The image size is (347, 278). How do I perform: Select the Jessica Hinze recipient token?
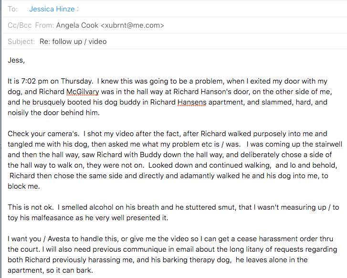pos(52,9)
